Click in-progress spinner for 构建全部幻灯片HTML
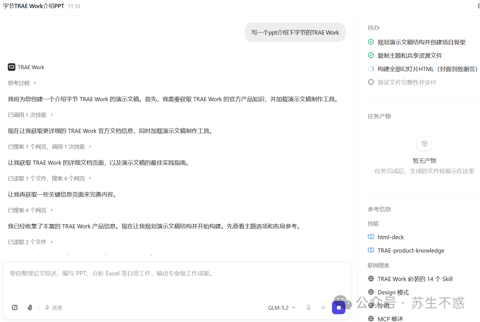Viewport: 480px width, 322px height. 371,68
